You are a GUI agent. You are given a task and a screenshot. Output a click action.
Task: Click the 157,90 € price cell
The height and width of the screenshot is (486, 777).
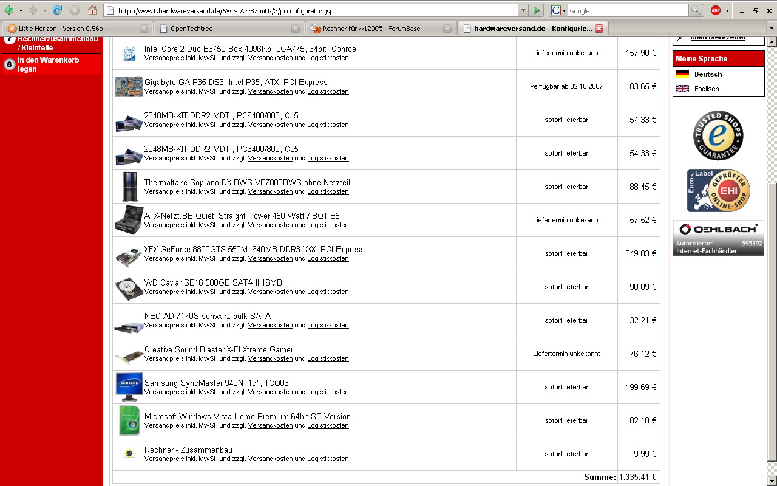coord(639,53)
